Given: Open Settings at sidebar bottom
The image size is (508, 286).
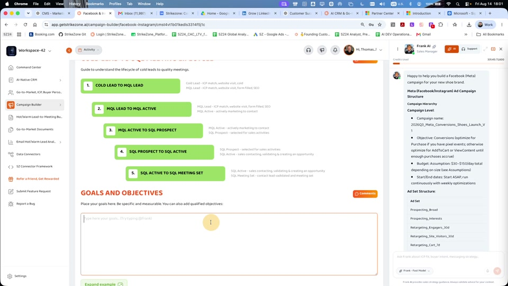Looking at the screenshot, I should [17, 276].
